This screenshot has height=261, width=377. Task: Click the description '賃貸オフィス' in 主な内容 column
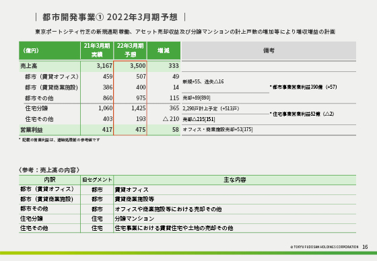(131, 190)
